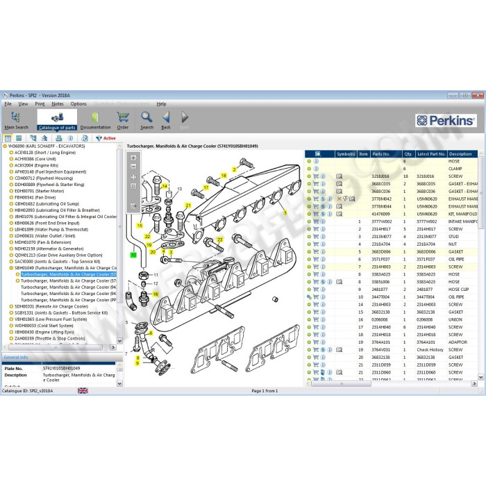This screenshot has width=486, height=486.
Task: Click the cart icon in the 3777W002 INTAKE MANIFOLD row
Action: coord(316,221)
